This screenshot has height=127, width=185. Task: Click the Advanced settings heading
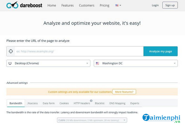tap(17, 83)
